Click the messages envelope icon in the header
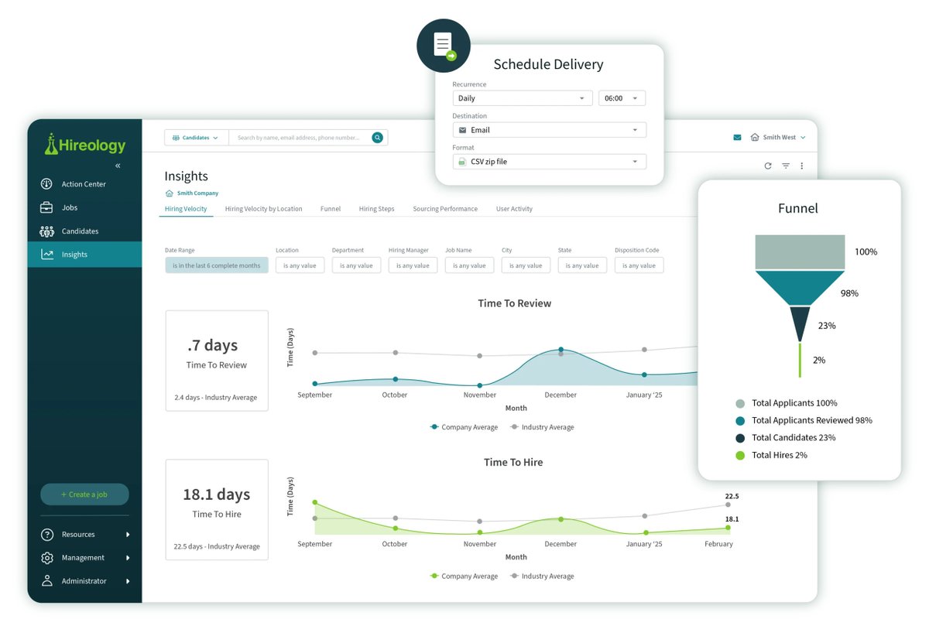Image resolution: width=929 pixels, height=626 pixels. [x=736, y=136]
